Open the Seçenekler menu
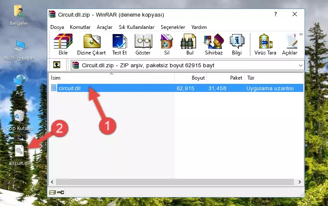This screenshot has height=206, width=328. [173, 27]
